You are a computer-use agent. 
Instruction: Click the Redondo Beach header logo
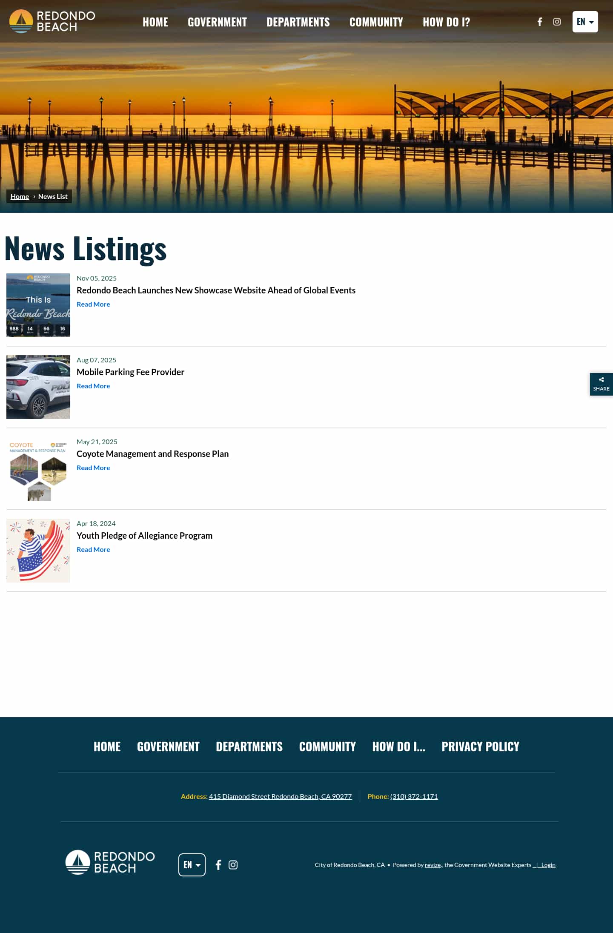click(52, 21)
